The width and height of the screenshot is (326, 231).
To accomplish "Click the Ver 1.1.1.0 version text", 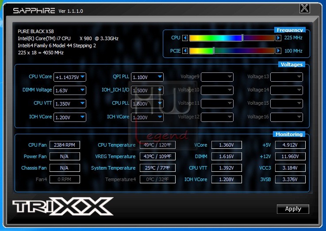I will tap(71, 11).
